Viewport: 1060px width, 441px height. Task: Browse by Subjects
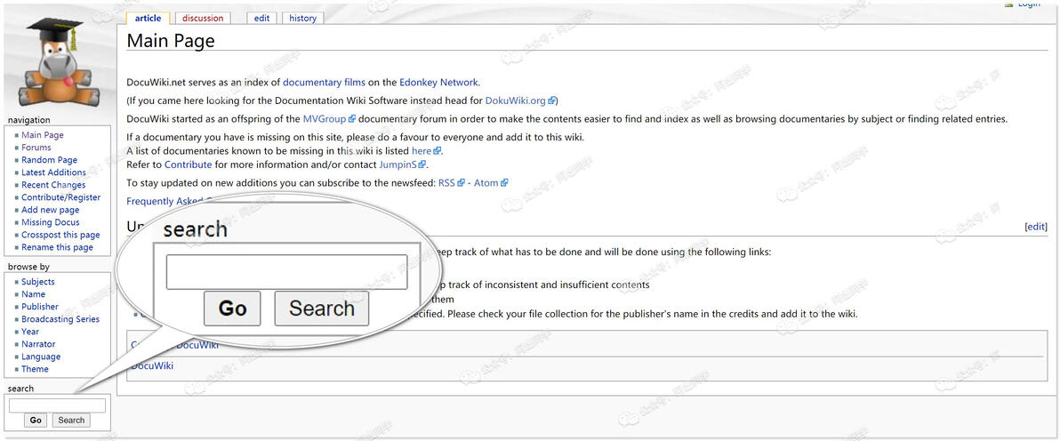point(38,282)
